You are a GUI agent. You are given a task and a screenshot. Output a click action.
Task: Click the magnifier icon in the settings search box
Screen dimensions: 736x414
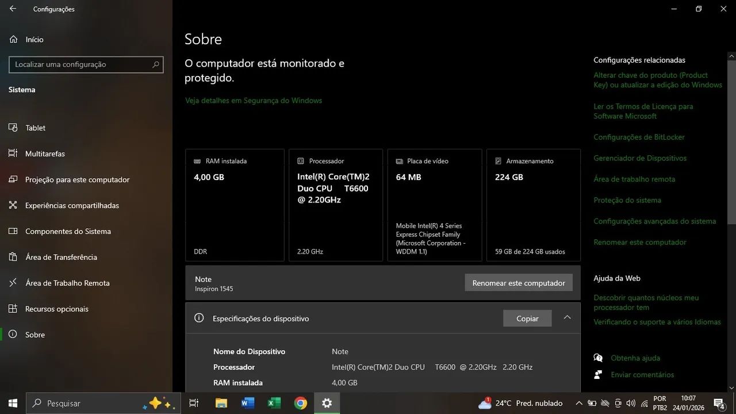155,64
